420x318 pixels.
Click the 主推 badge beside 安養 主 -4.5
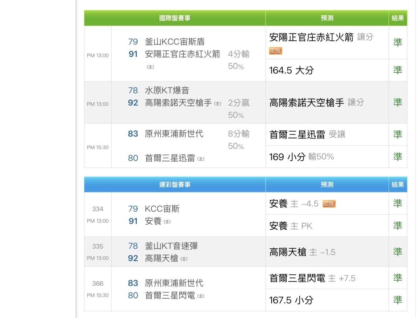(x=329, y=204)
